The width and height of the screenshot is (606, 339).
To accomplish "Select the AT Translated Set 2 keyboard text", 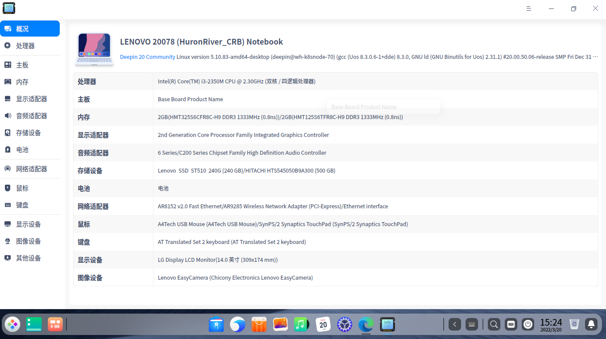I will [232, 242].
